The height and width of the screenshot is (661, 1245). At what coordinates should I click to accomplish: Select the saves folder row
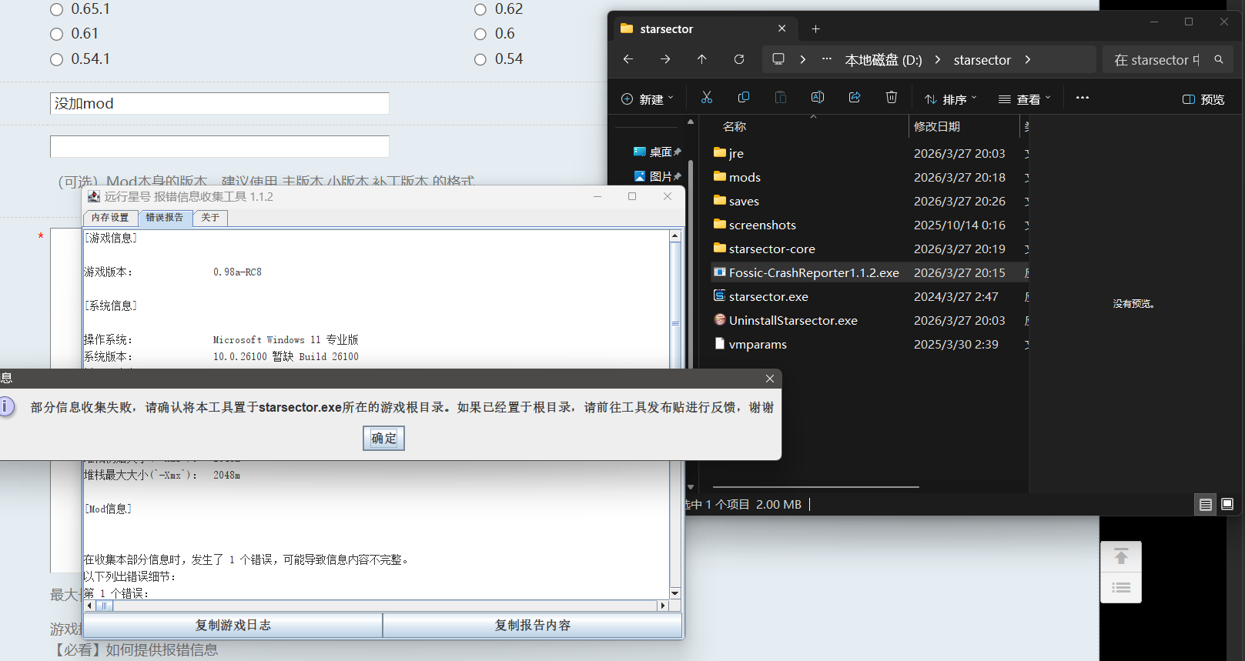pyautogui.click(x=870, y=201)
